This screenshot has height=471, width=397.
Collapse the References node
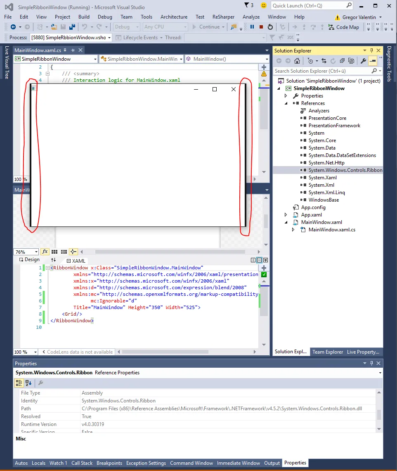pyautogui.click(x=286, y=103)
